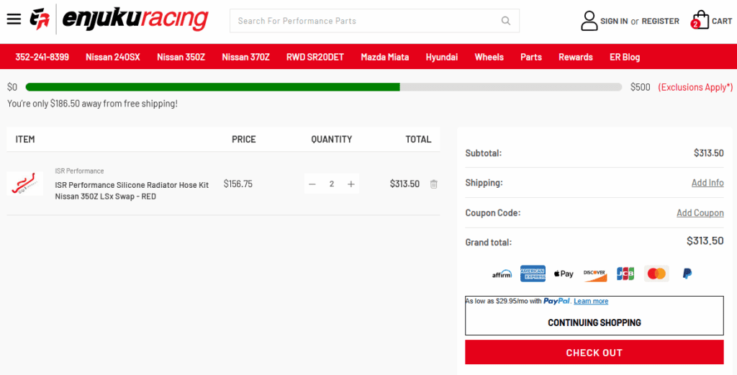Viewport: 737px width, 375px height.
Task: Click the SIGN IN link
Action: point(614,21)
